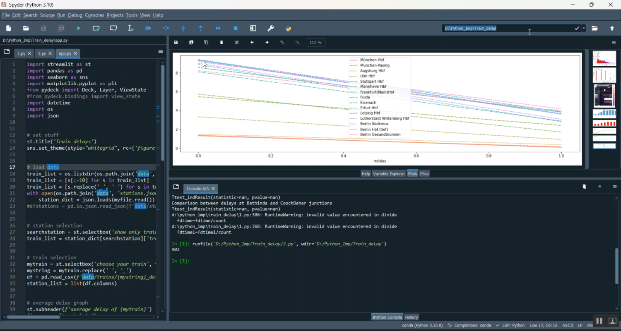621x331 pixels.
Task: Stop debugging with the blue square icon
Action: 236,28
